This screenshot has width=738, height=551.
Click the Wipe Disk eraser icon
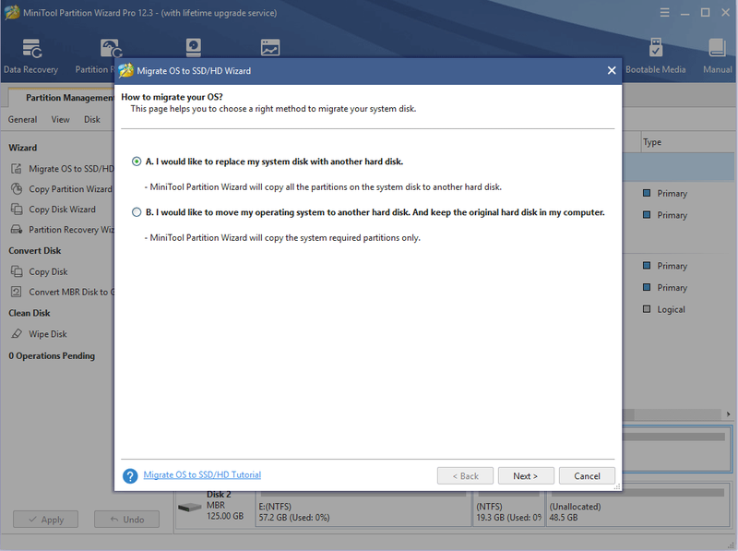[17, 333]
